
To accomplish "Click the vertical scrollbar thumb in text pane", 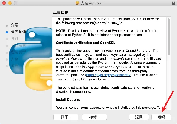I will click(169, 37).
